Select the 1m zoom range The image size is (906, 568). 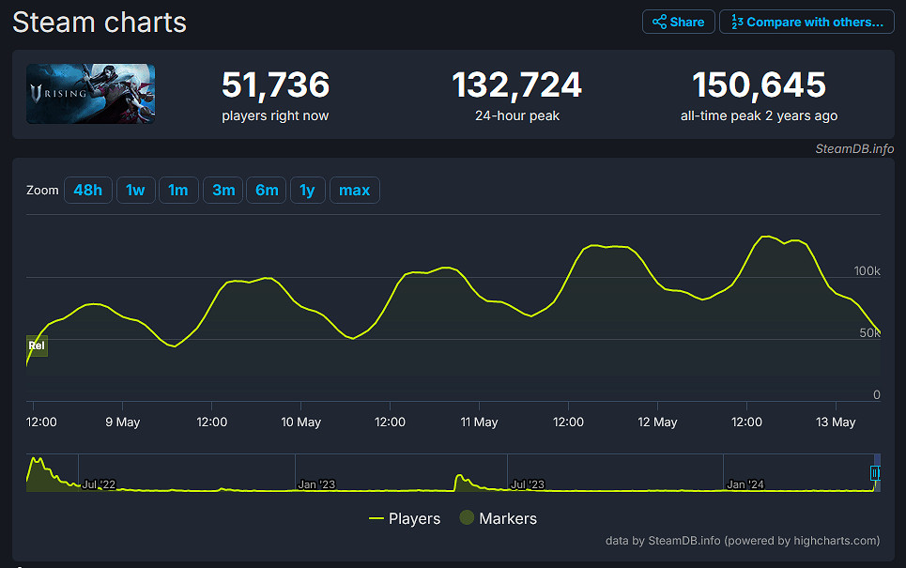pyautogui.click(x=177, y=190)
